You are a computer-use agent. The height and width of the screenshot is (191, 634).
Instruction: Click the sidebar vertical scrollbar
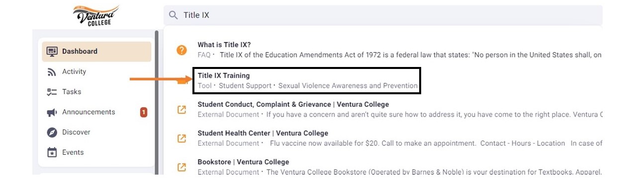click(x=157, y=103)
